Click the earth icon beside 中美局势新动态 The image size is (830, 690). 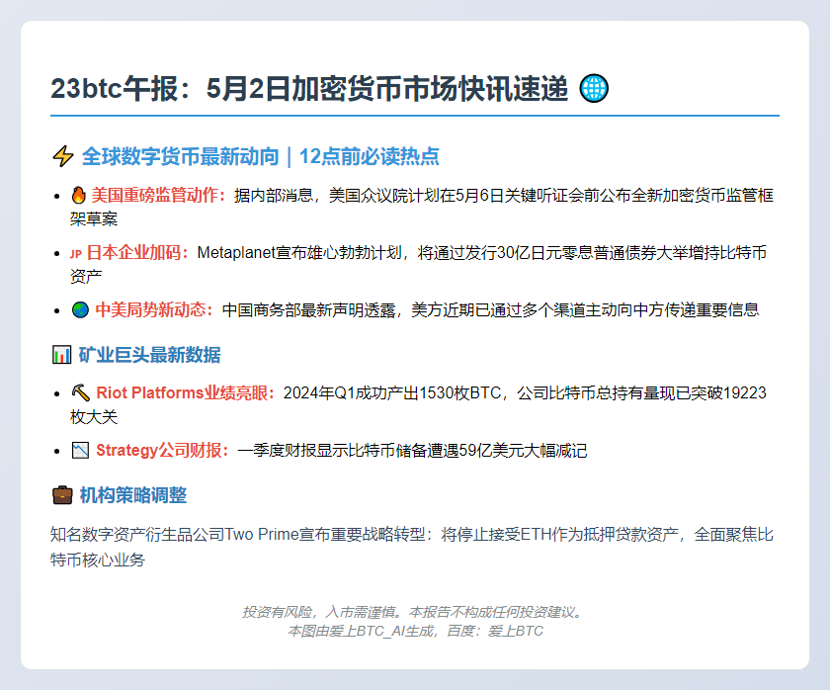pos(80,309)
